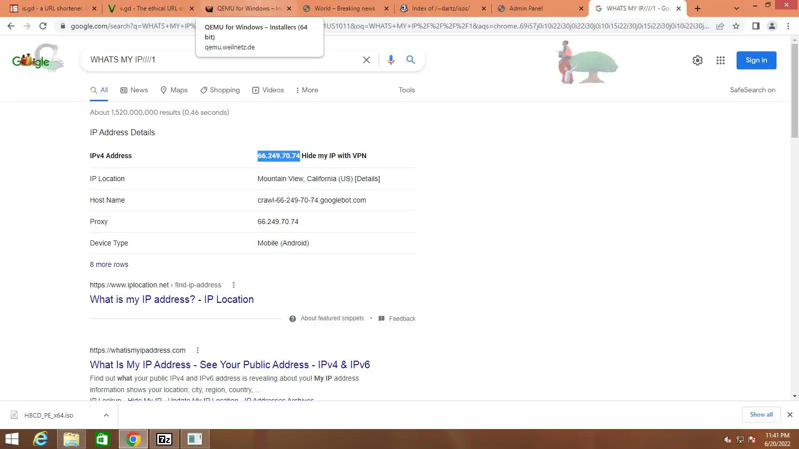The width and height of the screenshot is (799, 449).
Task: Switch to QEMU for Windows tab
Action: click(x=248, y=8)
